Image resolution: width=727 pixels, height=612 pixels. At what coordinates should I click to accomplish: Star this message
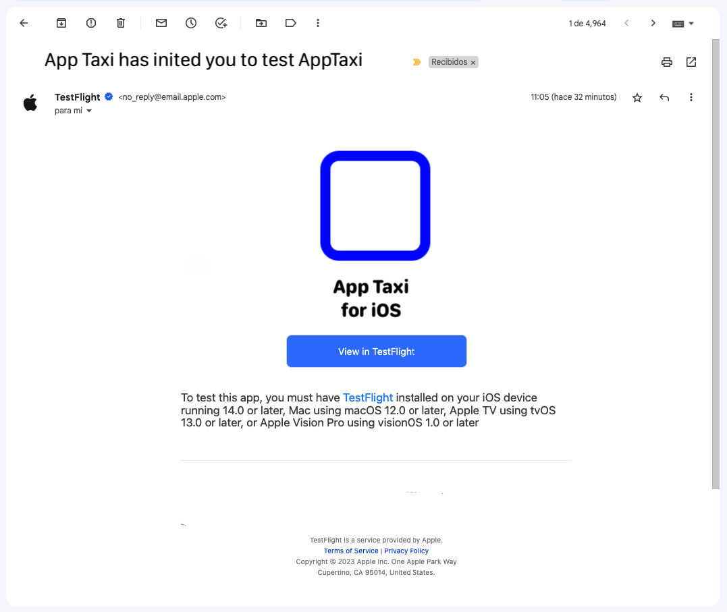(x=637, y=97)
